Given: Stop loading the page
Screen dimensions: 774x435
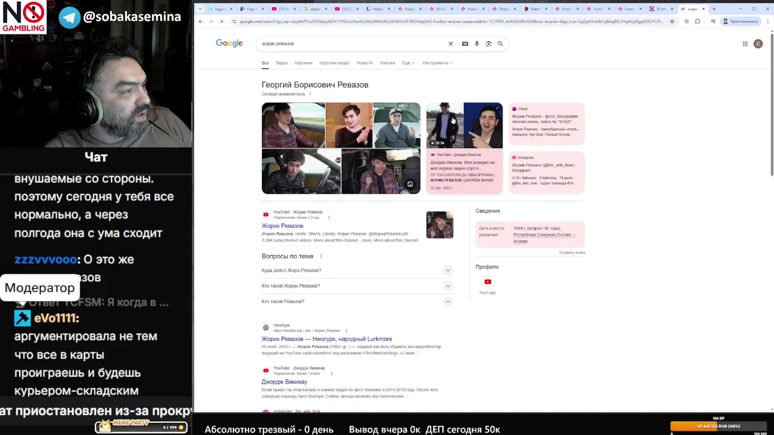Looking at the screenshot, I should pos(221,21).
